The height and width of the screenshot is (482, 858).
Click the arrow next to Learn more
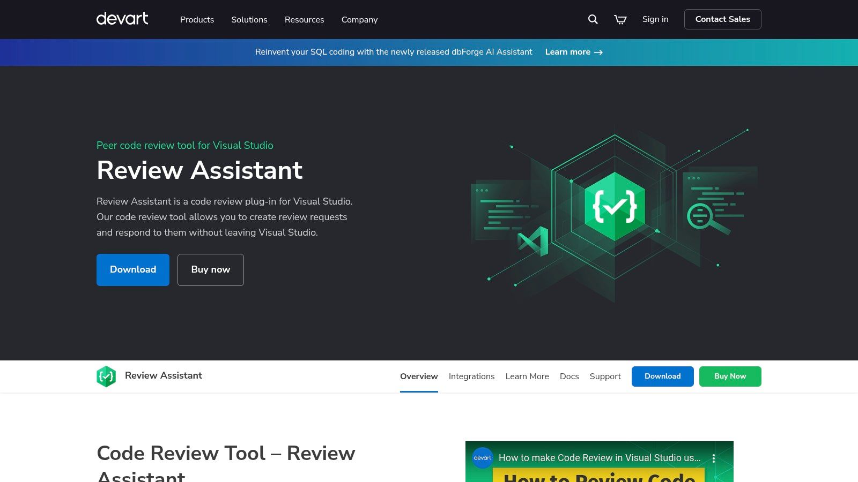(598, 52)
